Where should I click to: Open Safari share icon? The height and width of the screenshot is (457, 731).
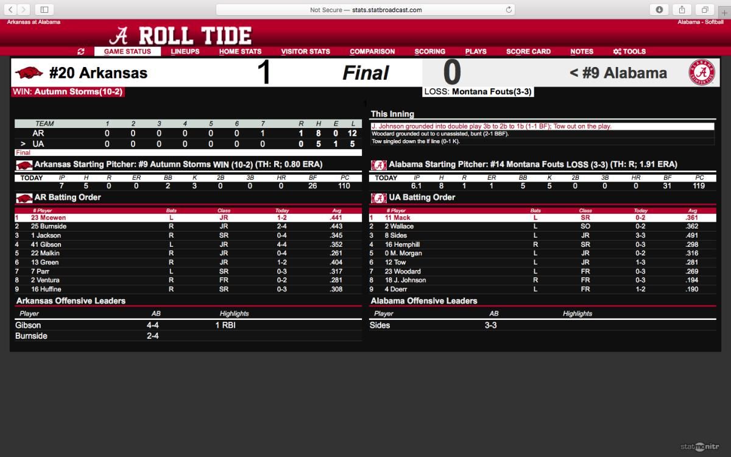click(x=682, y=9)
